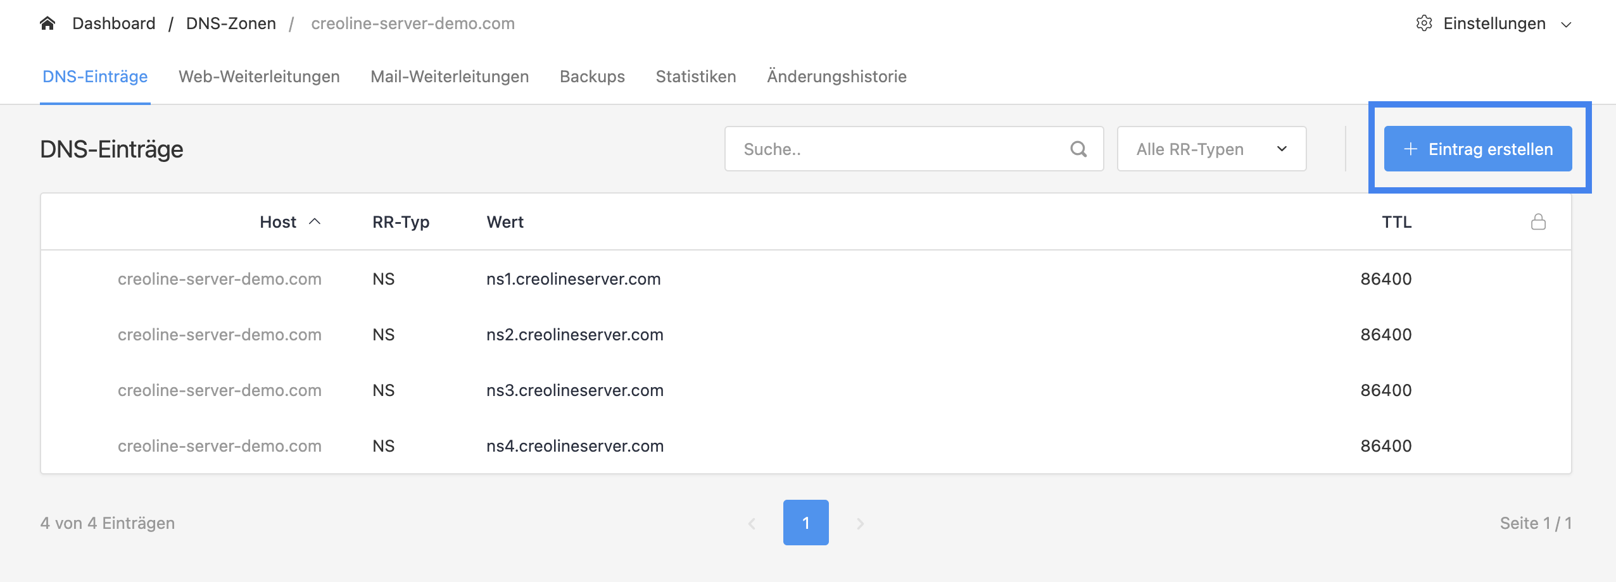Go to previous page arrow

click(752, 523)
